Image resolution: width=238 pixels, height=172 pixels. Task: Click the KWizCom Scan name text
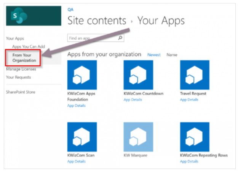81,155
